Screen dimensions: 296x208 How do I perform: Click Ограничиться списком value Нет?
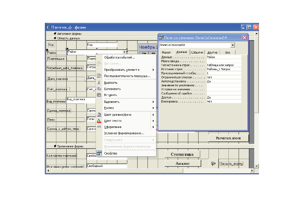point(224,77)
